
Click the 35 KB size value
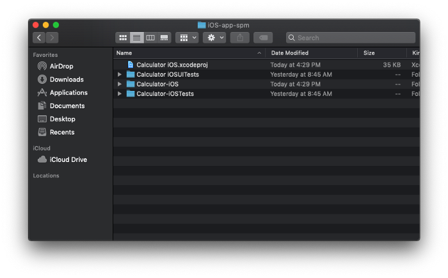[392, 65]
